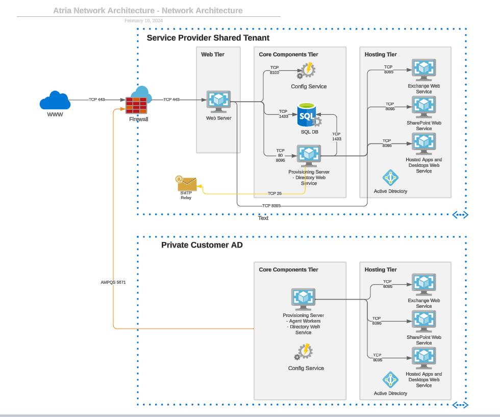This screenshot has width=500, height=417.
Task: Click the Web Tier label
Action: (213, 55)
